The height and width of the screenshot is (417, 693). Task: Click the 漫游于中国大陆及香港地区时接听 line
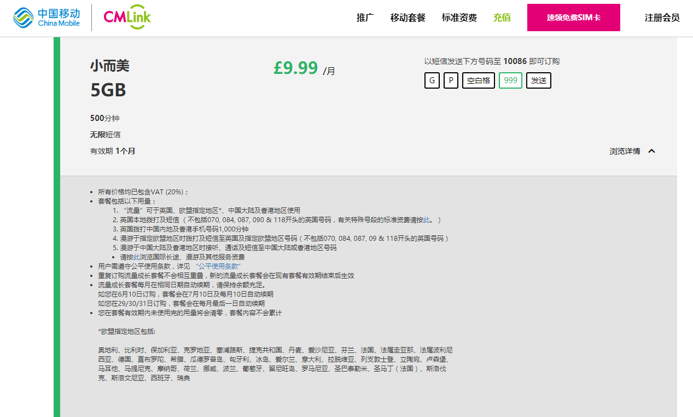point(229,247)
